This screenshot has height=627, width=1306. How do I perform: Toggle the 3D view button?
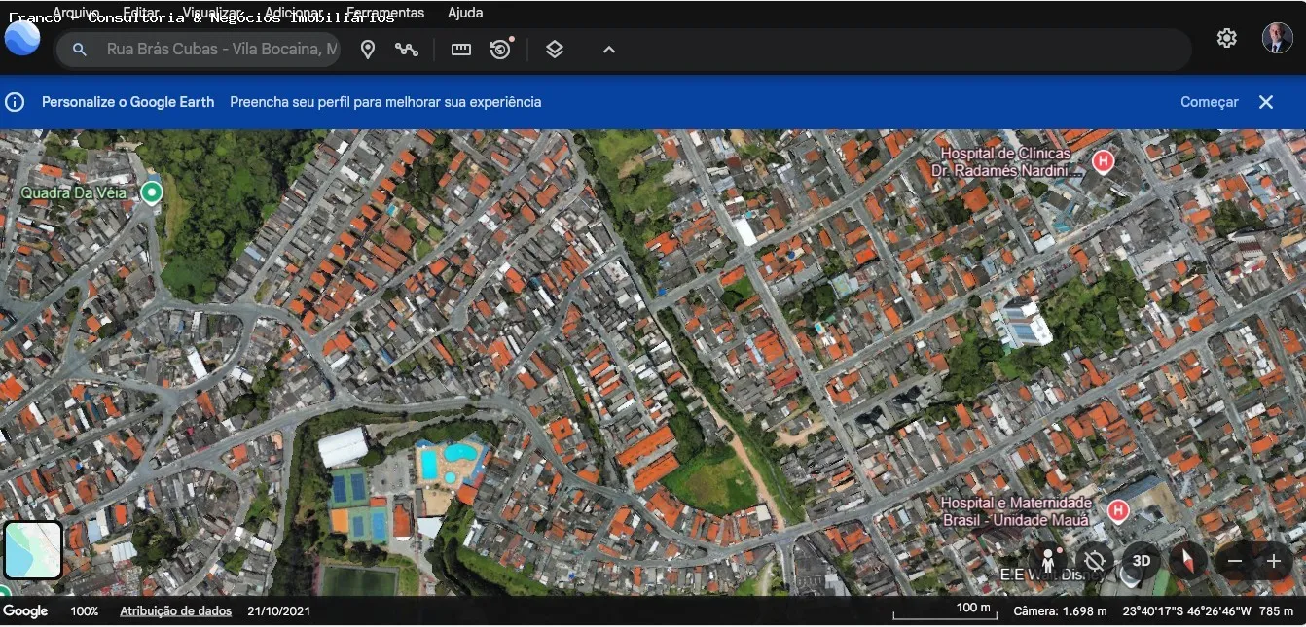(x=1142, y=561)
